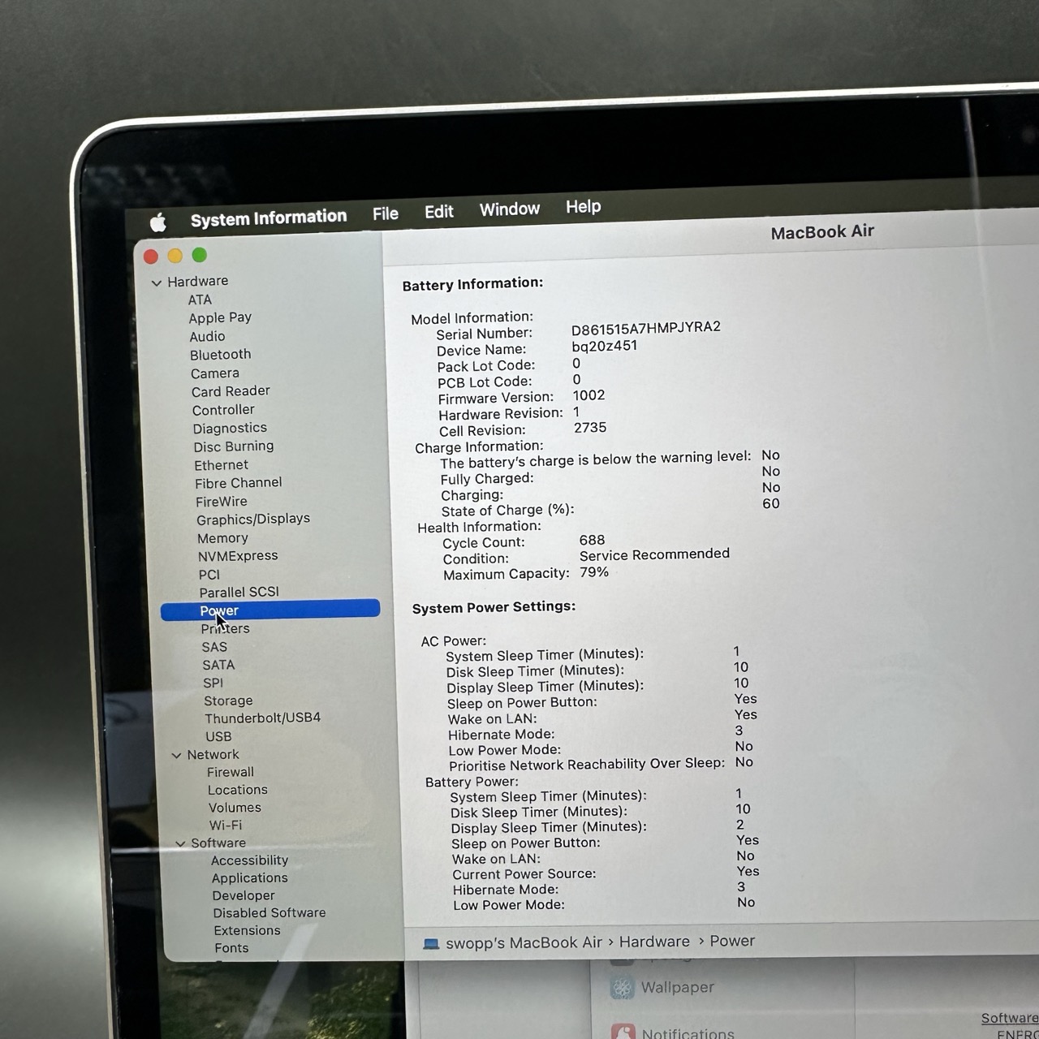This screenshot has width=1039, height=1039.
Task: Open the Window menu
Action: click(510, 209)
